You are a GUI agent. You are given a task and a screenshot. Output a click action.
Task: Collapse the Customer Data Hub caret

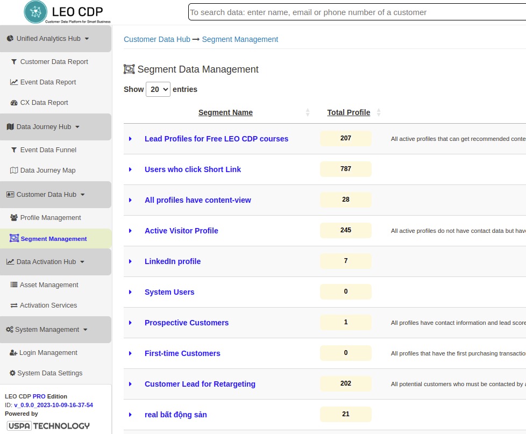(82, 195)
